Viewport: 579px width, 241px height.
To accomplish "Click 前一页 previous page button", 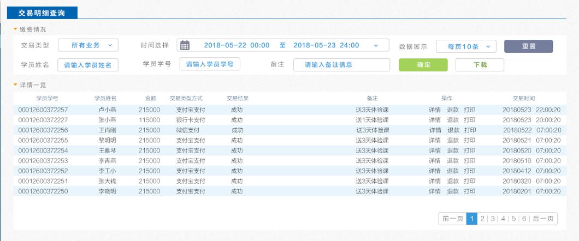I will (x=452, y=219).
